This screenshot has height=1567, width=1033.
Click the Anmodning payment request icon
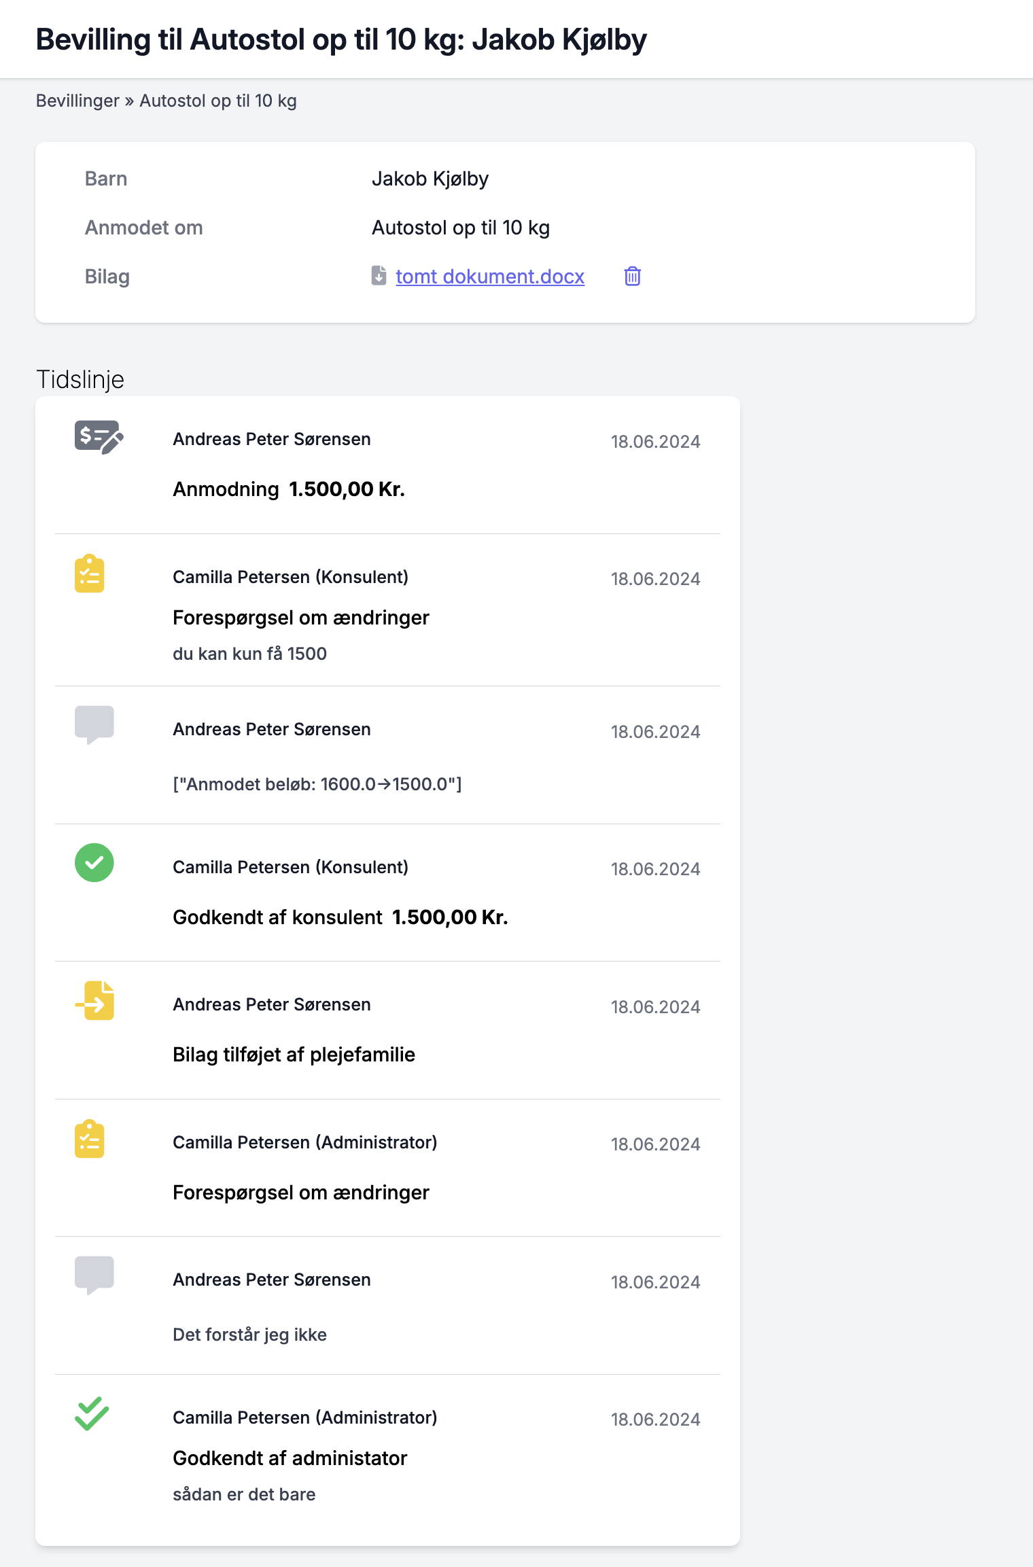tap(99, 437)
